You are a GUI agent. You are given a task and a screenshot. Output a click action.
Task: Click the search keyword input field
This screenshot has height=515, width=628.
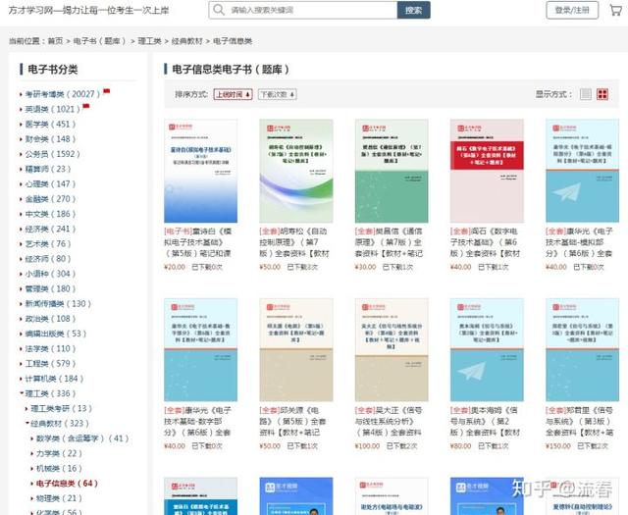(x=303, y=10)
